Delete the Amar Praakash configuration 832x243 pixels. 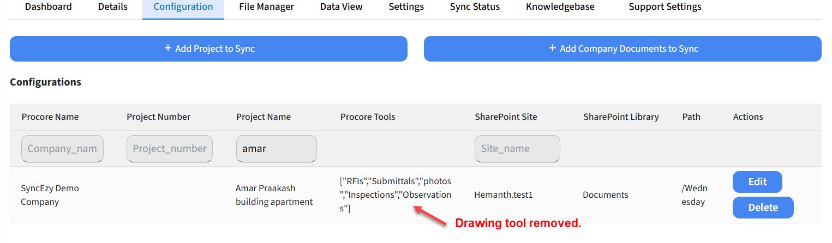tap(763, 208)
